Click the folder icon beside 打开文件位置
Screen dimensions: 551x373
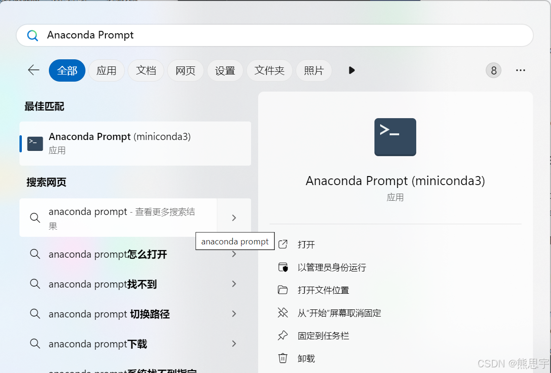[283, 290]
